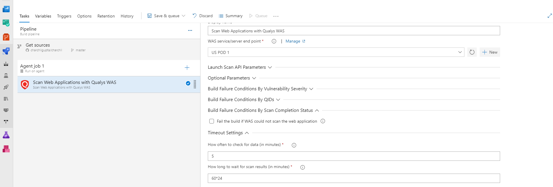Click the Discard button
553x187 pixels.
coord(203,16)
